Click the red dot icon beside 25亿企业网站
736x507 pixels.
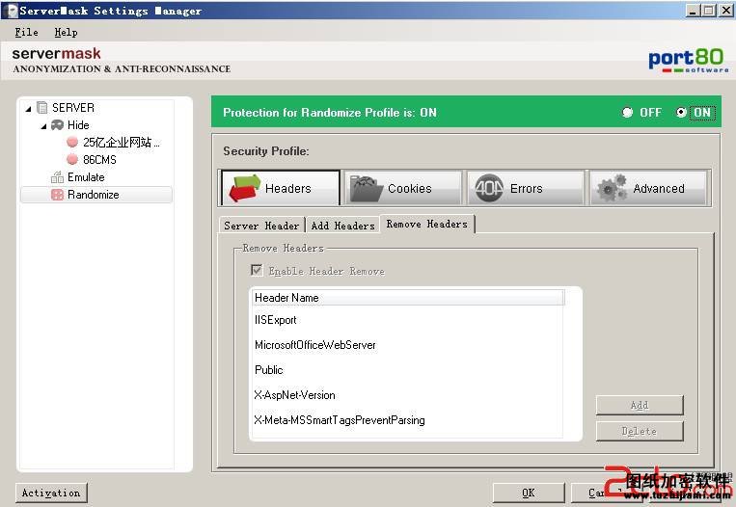[x=72, y=142]
